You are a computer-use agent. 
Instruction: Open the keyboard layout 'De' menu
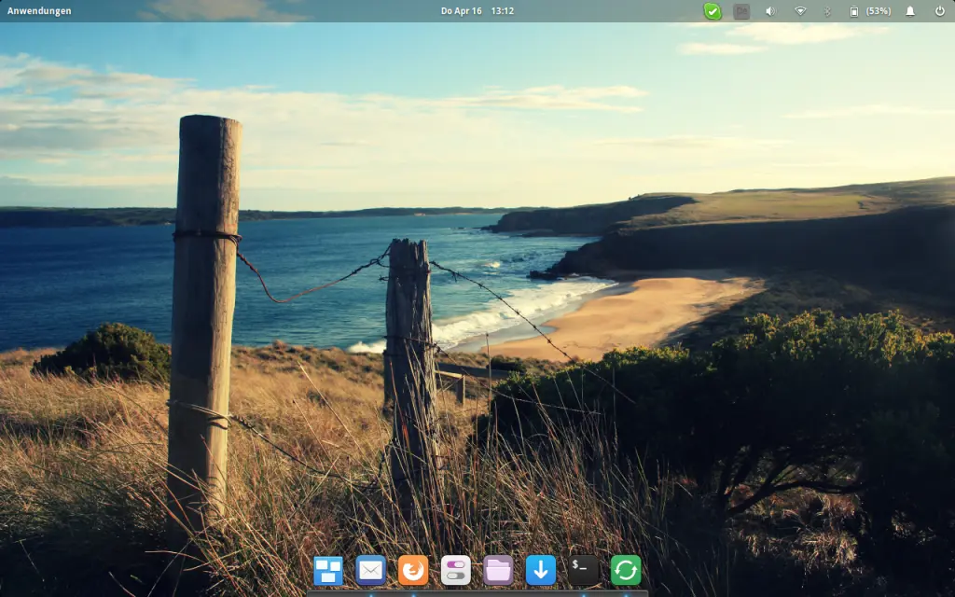740,11
